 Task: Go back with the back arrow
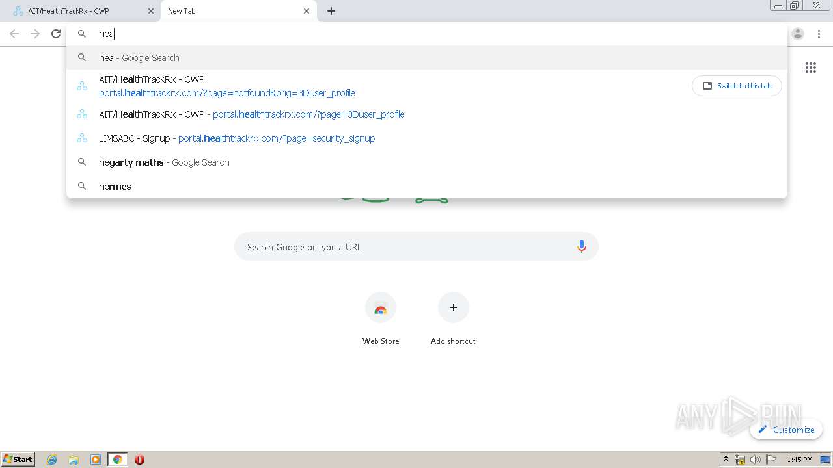coord(14,34)
